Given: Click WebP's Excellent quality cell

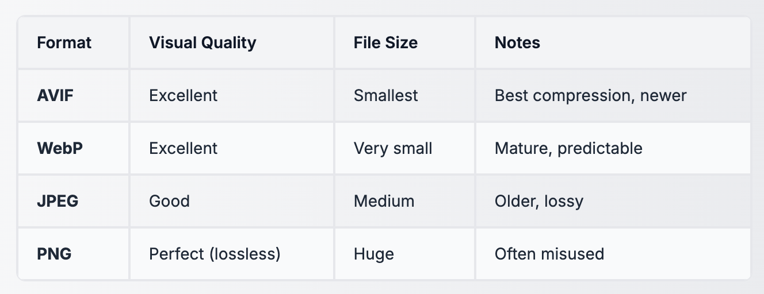Looking at the screenshot, I should pyautogui.click(x=183, y=148).
